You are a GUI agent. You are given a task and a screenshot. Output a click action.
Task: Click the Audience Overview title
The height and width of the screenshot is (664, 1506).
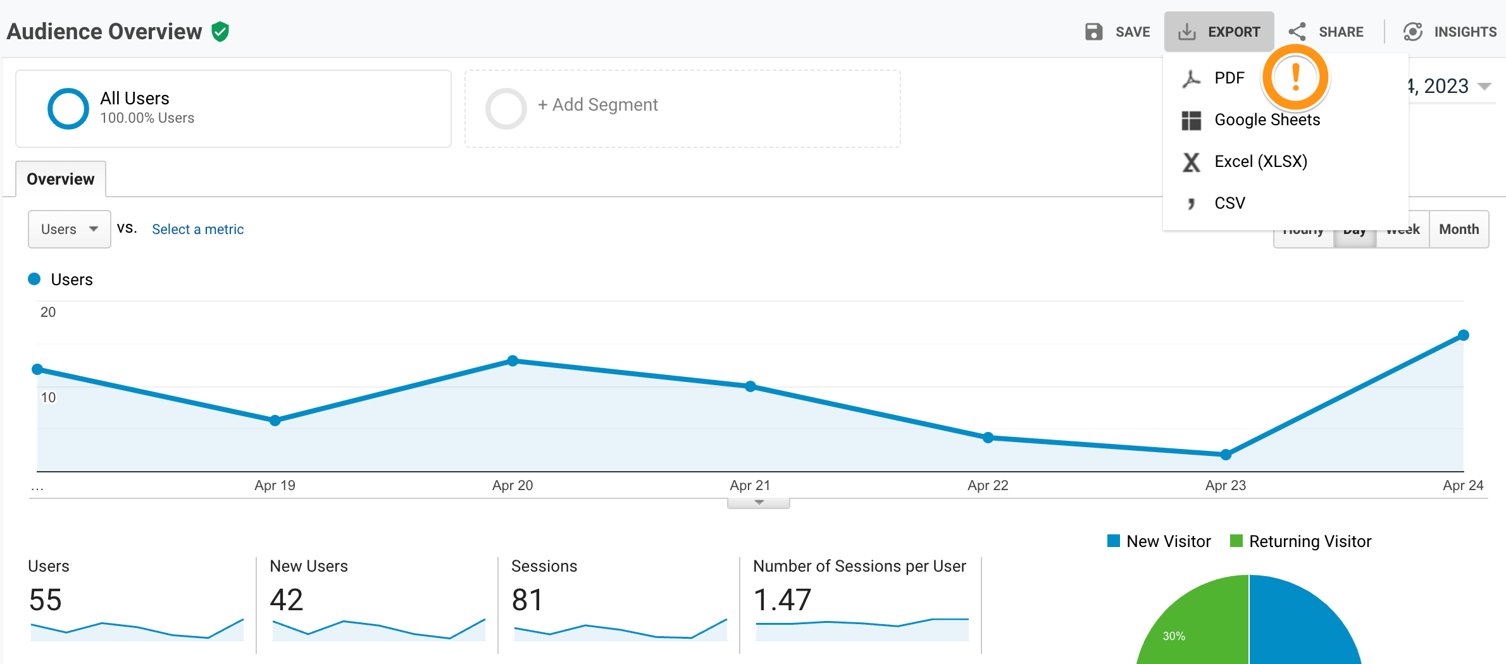click(x=104, y=32)
